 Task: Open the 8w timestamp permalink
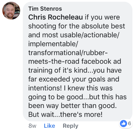(x=32, y=126)
